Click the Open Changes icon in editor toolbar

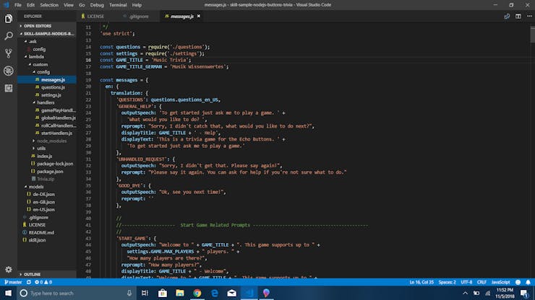[507, 17]
